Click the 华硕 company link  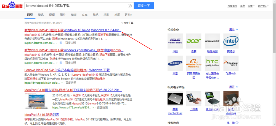(x=175, y=52)
